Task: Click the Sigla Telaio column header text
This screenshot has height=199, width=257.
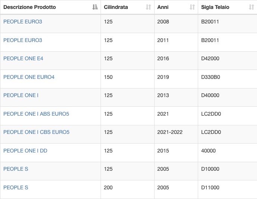Action: [x=215, y=7]
